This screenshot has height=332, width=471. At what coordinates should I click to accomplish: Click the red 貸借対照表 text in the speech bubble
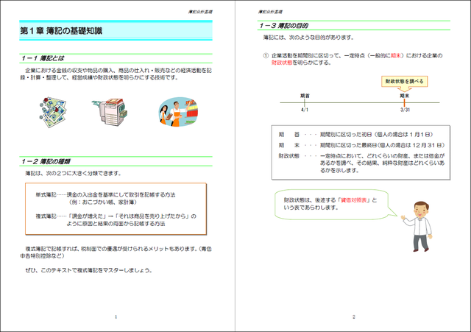point(354,200)
